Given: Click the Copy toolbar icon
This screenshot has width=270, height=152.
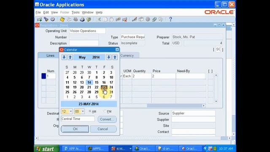Looking at the screenshot, I should [x=105, y=19].
